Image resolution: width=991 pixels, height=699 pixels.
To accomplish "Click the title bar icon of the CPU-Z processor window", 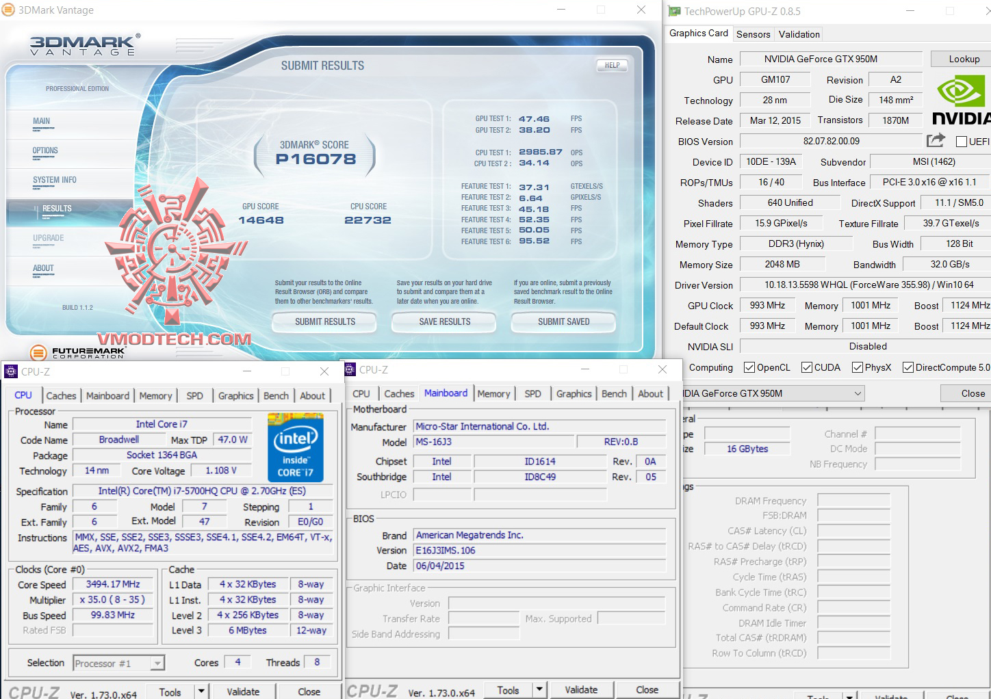I will 11,371.
